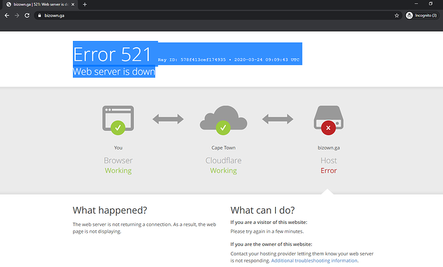
Task: Open the Incognito profile indicator
Action: 422,16
